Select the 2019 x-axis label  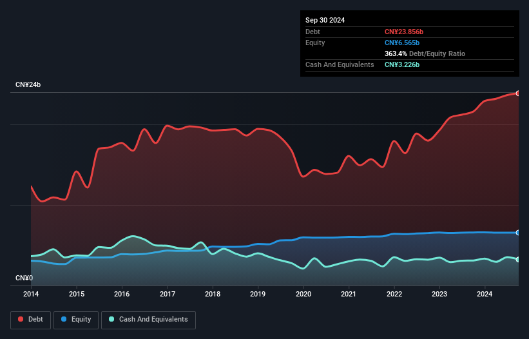pyautogui.click(x=258, y=294)
